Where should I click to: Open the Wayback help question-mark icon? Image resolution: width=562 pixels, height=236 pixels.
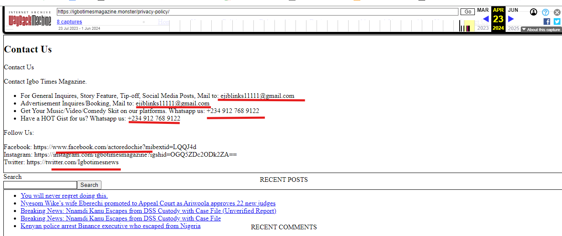(x=546, y=12)
